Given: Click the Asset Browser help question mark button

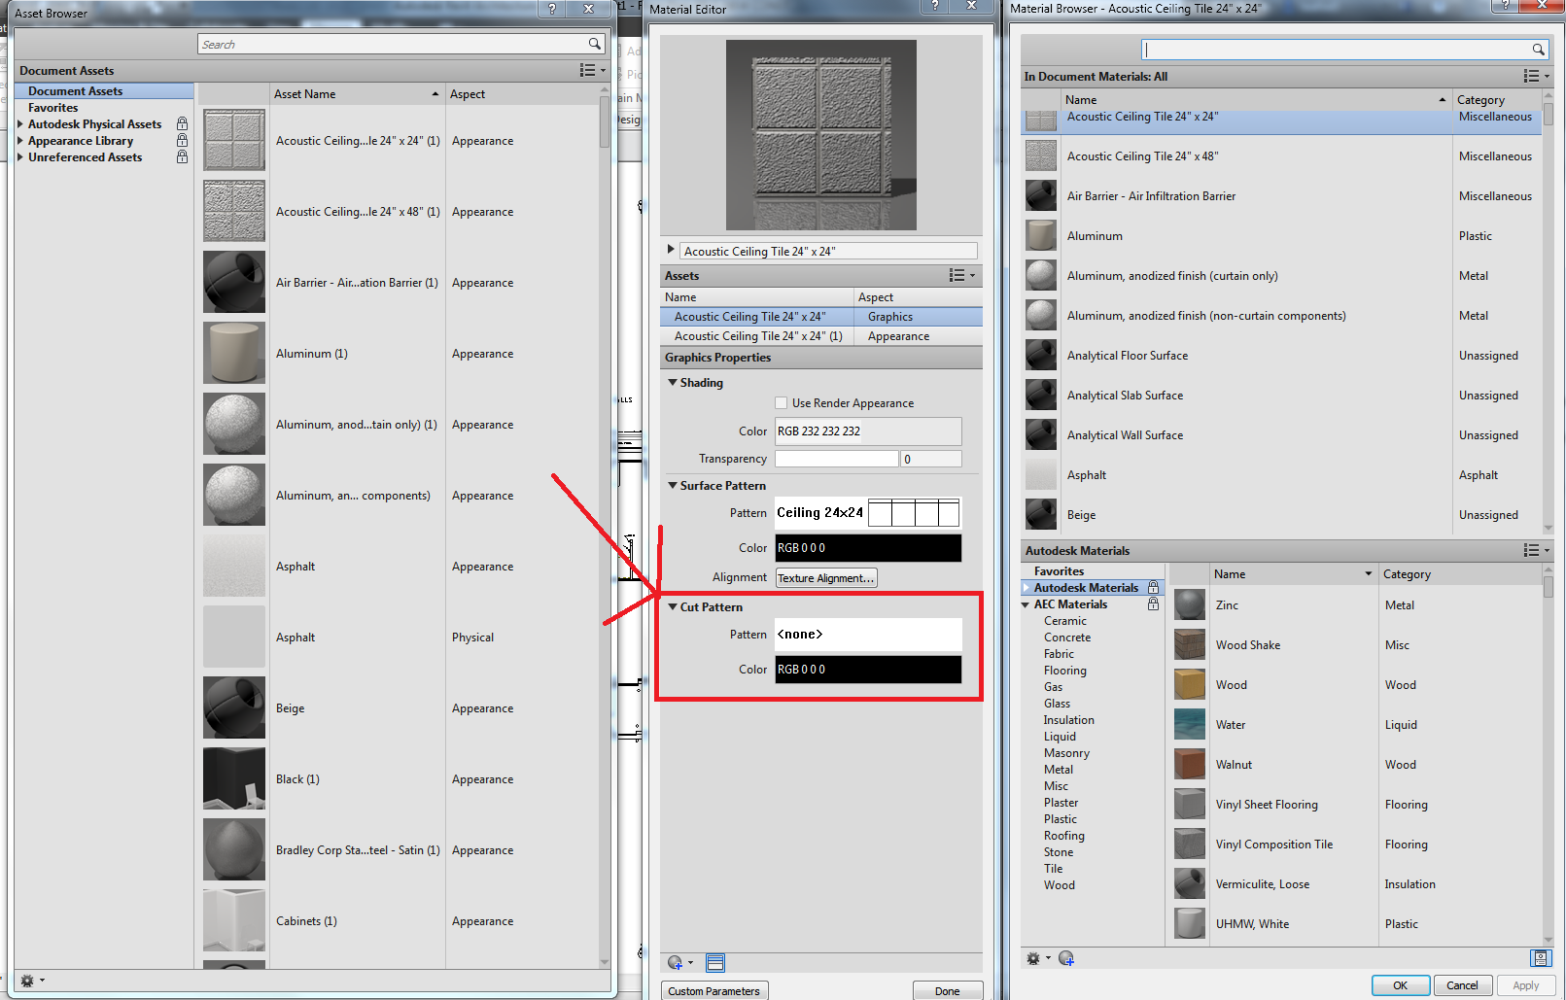Looking at the screenshot, I should coord(552,9).
